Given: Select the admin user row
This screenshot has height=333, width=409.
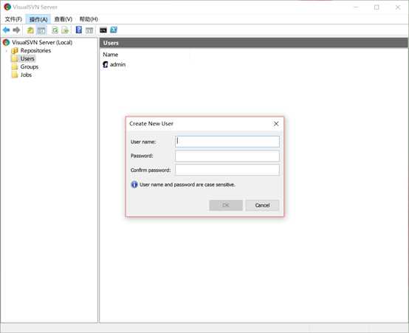Looking at the screenshot, I should (x=114, y=64).
